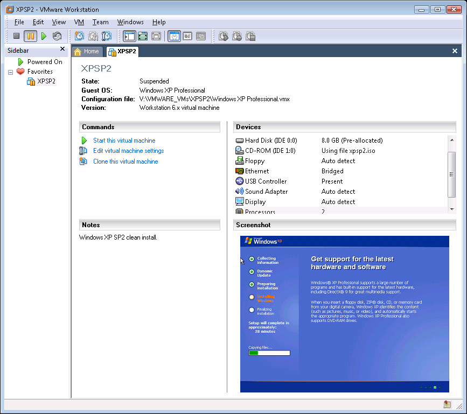The width and height of the screenshot is (467, 414).
Task: Switch to Full Screen mode toolbar button
Action: [143, 36]
